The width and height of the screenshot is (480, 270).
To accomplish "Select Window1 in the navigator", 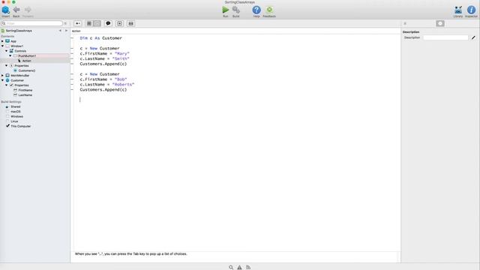I will 16,46.
